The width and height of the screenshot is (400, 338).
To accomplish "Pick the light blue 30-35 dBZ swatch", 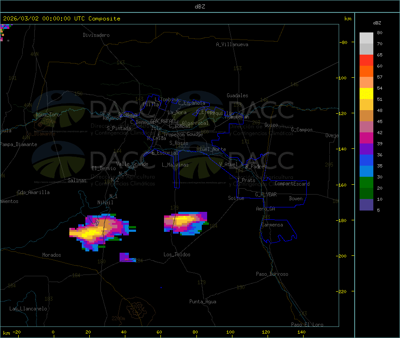I will pyautogui.click(x=366, y=171).
